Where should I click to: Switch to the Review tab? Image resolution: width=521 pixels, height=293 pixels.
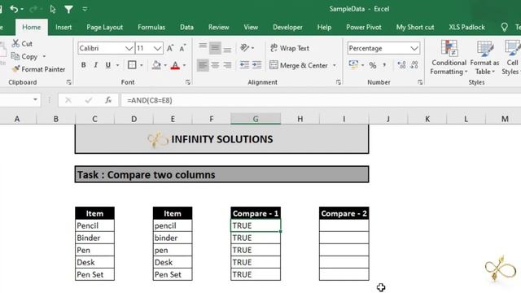pos(219,27)
